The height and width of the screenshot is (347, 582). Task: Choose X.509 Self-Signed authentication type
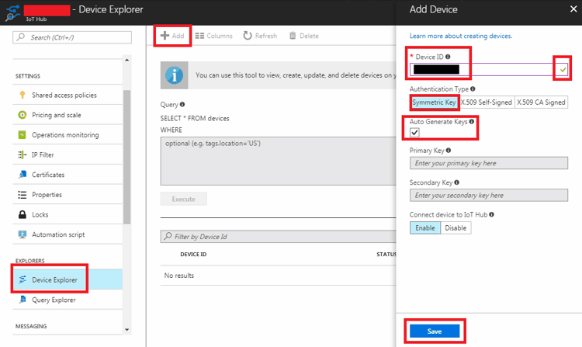tap(487, 102)
